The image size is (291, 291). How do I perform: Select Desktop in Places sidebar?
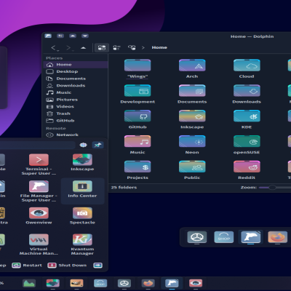pos(76,71)
